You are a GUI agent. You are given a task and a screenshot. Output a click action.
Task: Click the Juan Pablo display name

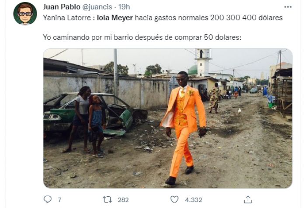[x=62, y=7]
